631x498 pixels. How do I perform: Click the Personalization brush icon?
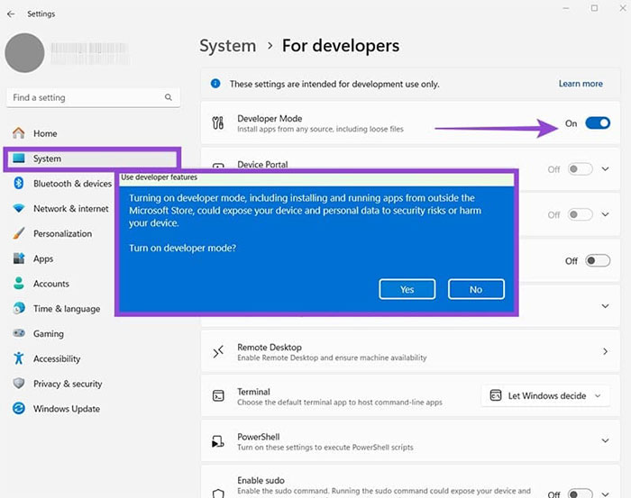click(19, 233)
